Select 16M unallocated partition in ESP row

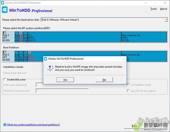[x=25, y=37]
